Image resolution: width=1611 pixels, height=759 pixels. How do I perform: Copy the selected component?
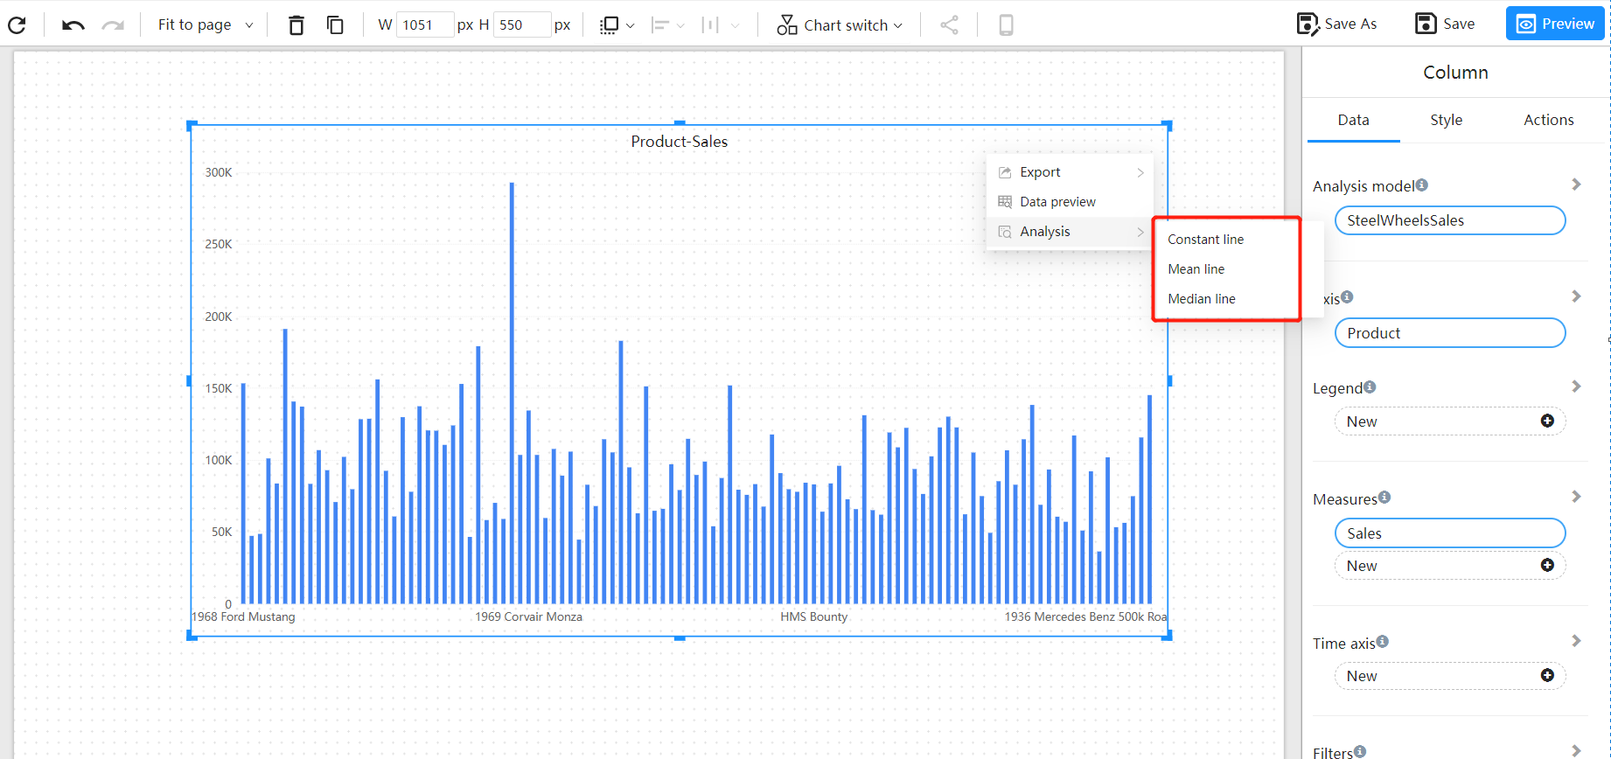335,24
